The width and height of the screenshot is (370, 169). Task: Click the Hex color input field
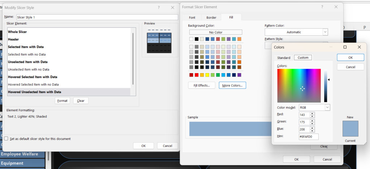click(x=309, y=137)
